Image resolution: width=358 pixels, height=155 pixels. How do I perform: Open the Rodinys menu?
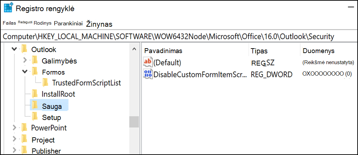point(42,23)
